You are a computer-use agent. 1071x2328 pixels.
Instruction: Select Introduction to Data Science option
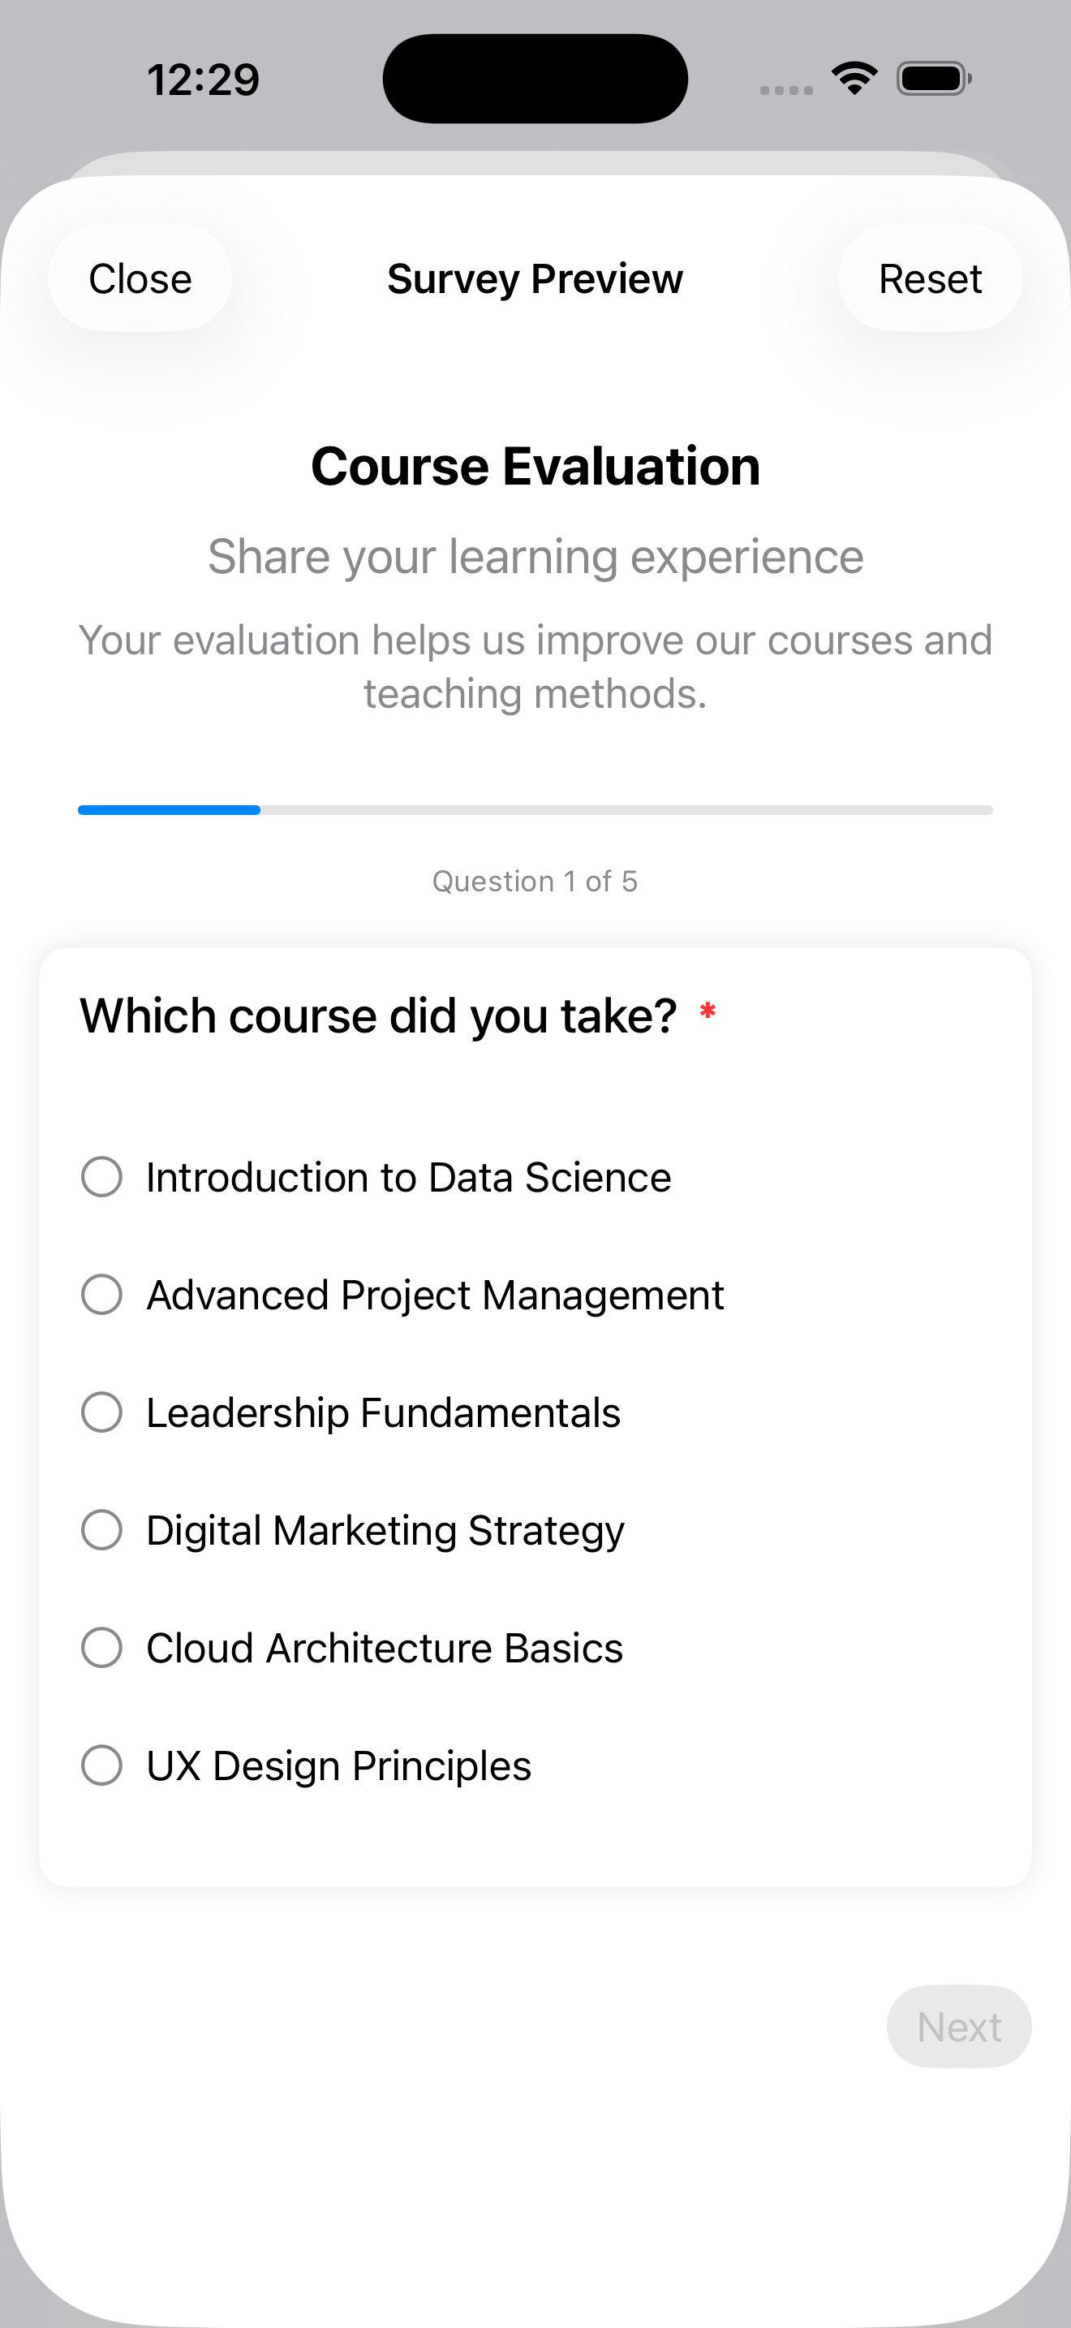point(102,1177)
